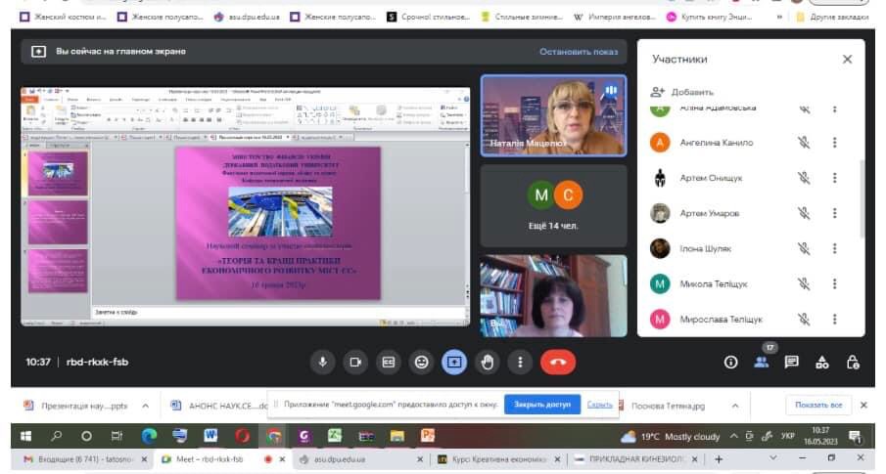Open meeting details info icon

(x=730, y=363)
